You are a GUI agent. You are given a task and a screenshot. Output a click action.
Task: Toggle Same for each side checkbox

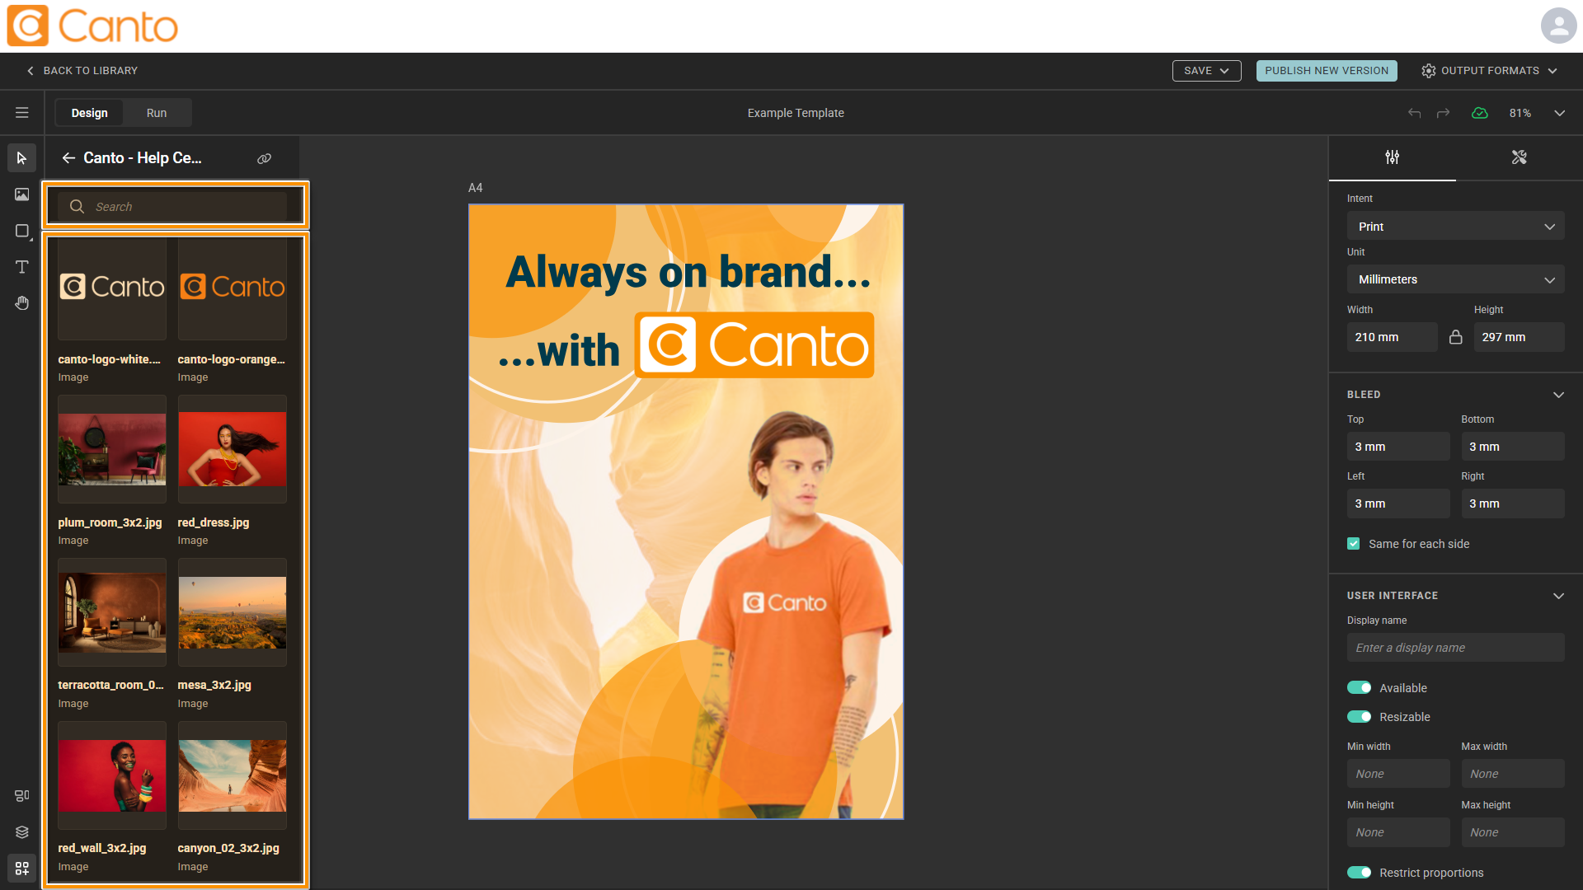[x=1353, y=544]
